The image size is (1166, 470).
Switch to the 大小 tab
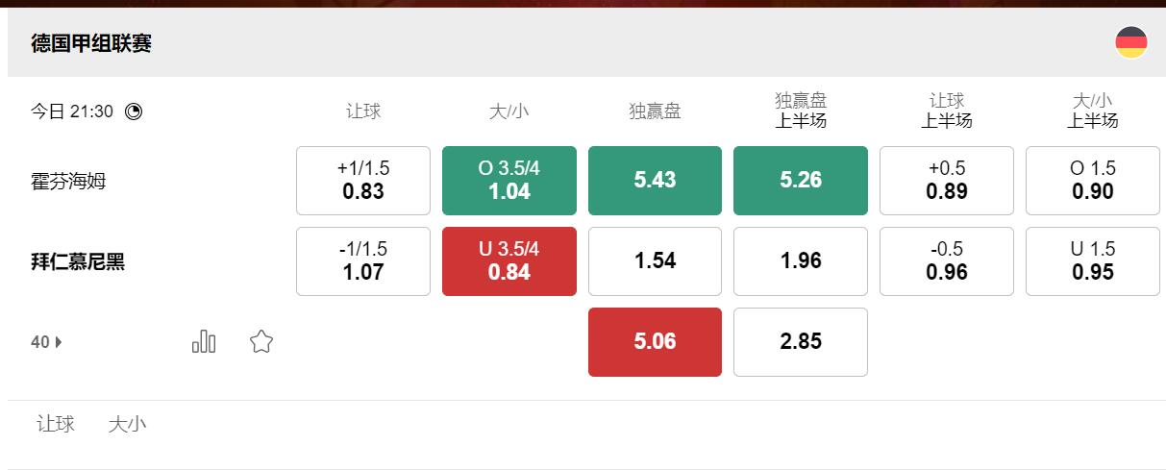coord(127,424)
